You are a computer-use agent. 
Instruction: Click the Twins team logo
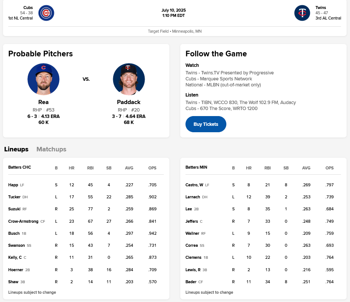click(302, 13)
